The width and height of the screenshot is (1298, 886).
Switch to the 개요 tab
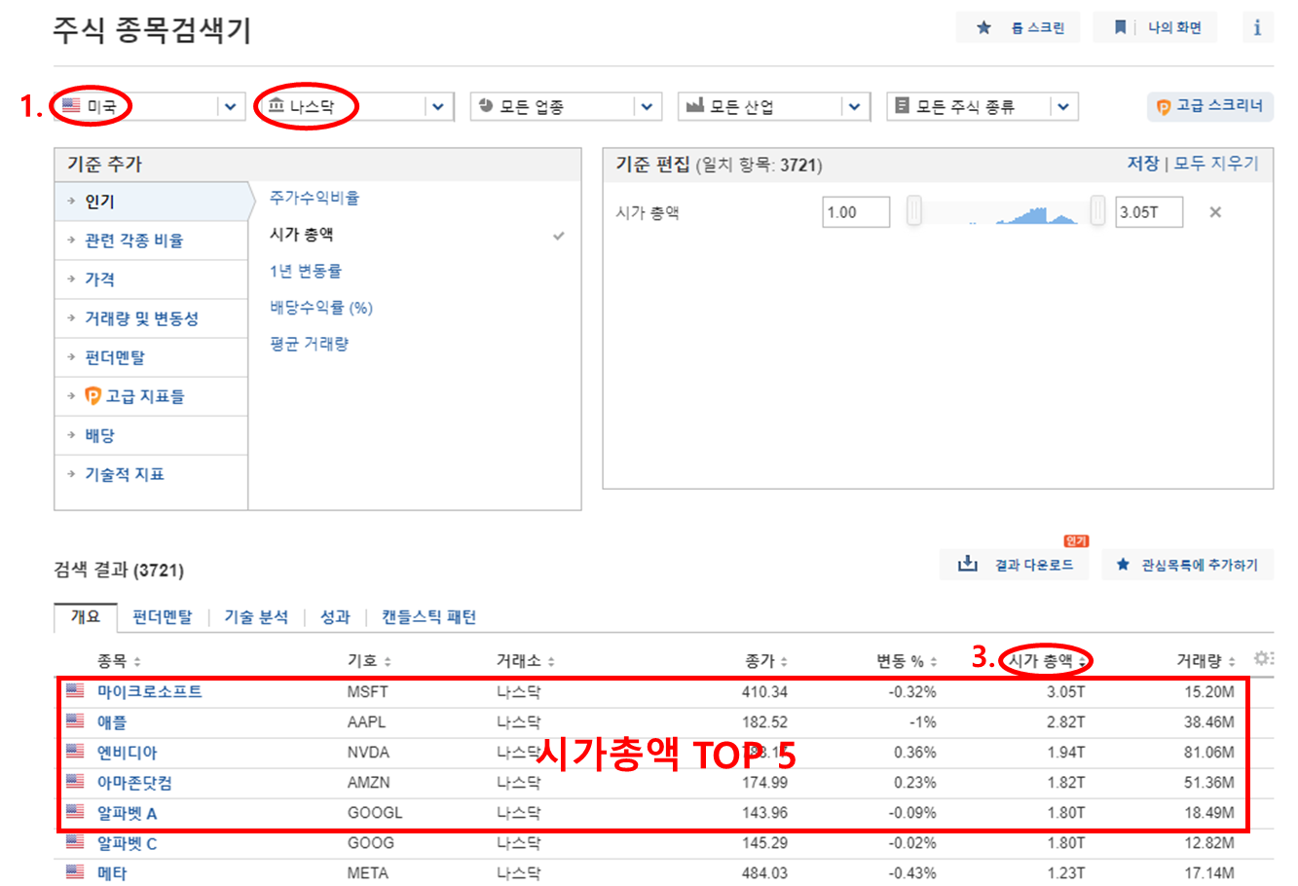(86, 616)
